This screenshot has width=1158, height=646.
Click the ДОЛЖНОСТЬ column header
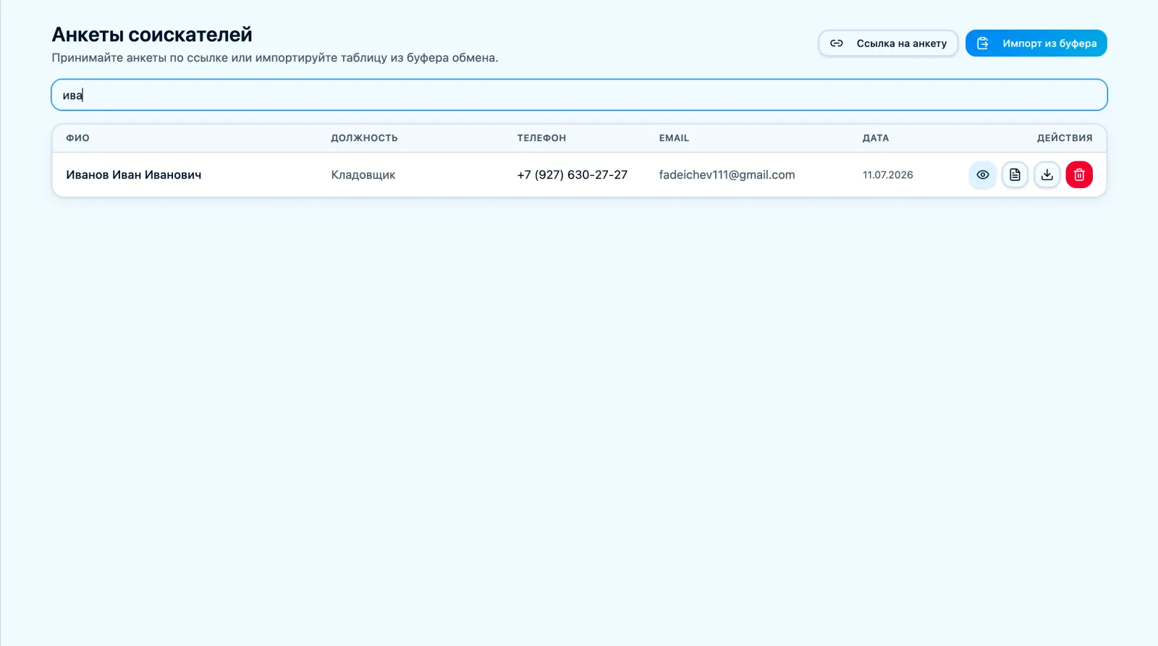(x=364, y=138)
